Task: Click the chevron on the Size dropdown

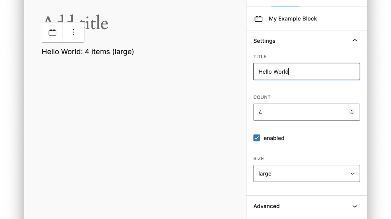Action: tap(352, 174)
